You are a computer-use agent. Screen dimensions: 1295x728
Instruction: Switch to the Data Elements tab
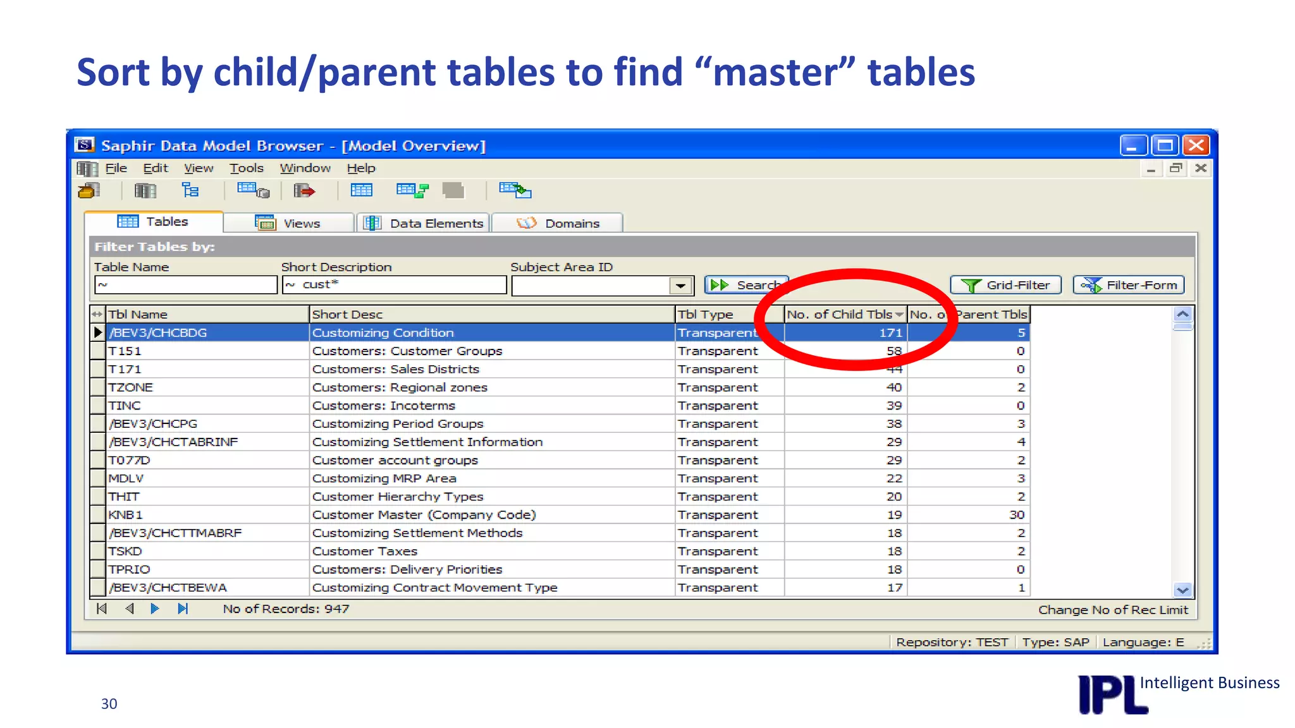(423, 223)
